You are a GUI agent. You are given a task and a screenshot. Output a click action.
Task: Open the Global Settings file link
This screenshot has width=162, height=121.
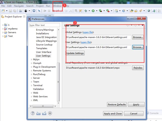pos(88,32)
